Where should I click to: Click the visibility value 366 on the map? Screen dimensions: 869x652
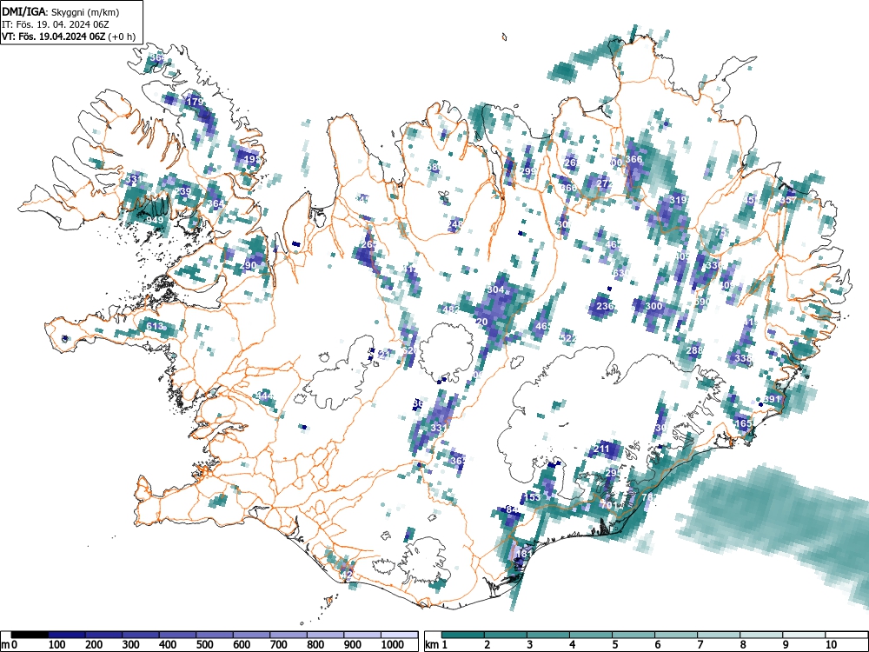pos(634,159)
